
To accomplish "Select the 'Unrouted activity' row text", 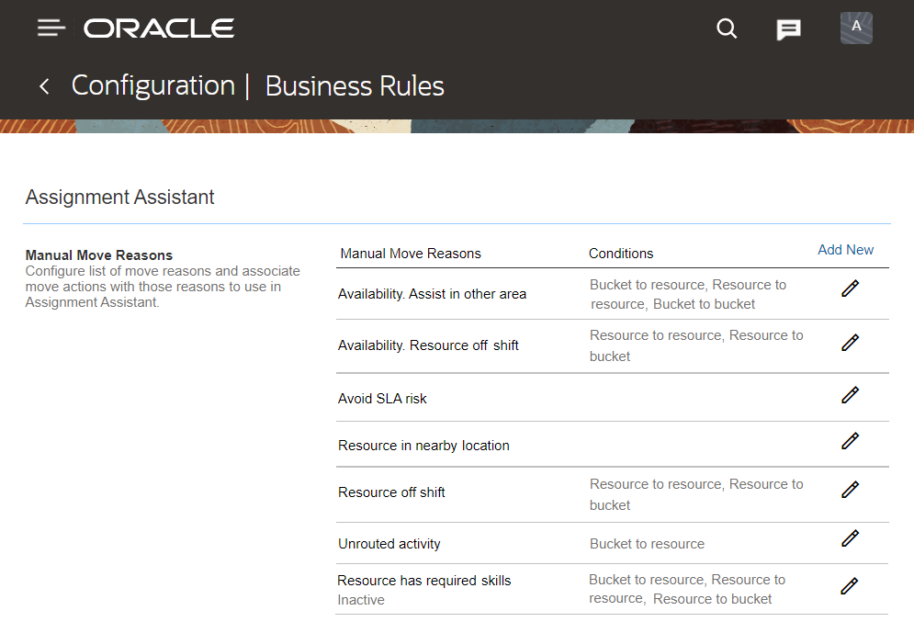I will (389, 544).
